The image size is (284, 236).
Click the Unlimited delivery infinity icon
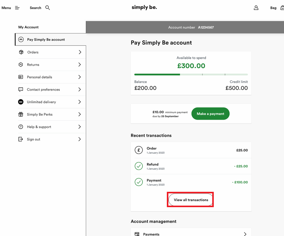pyautogui.click(x=21, y=102)
